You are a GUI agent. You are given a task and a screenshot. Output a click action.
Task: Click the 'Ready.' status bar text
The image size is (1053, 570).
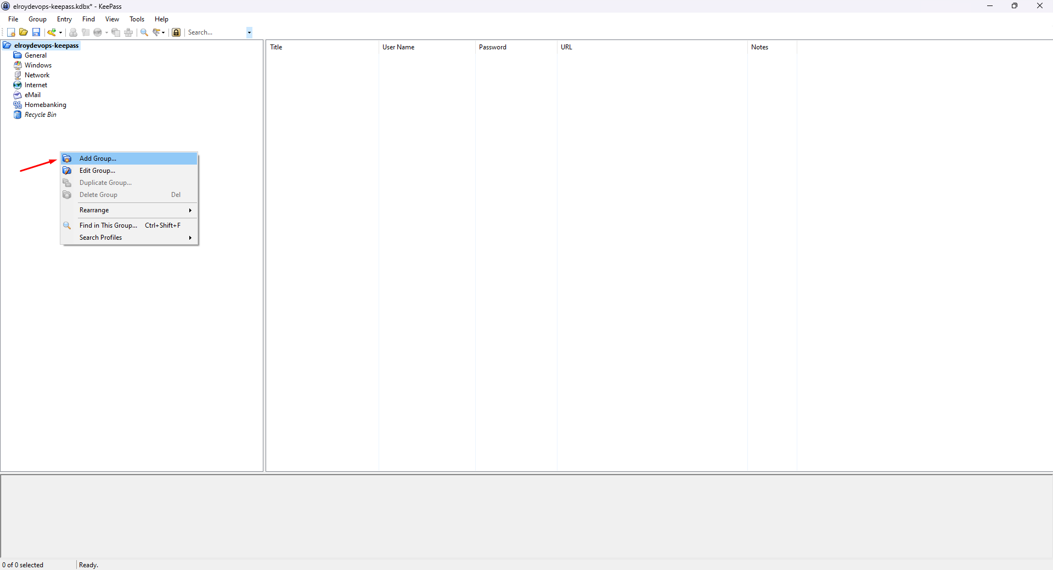pos(88,565)
